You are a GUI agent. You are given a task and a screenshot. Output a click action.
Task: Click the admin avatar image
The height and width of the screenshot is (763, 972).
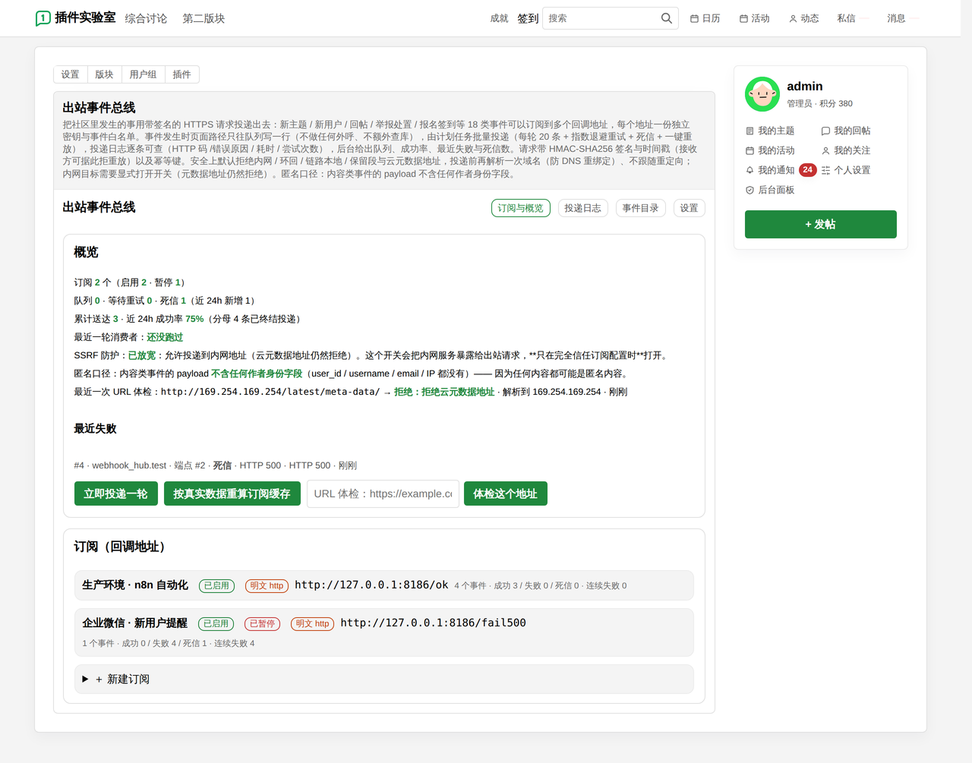(x=762, y=94)
